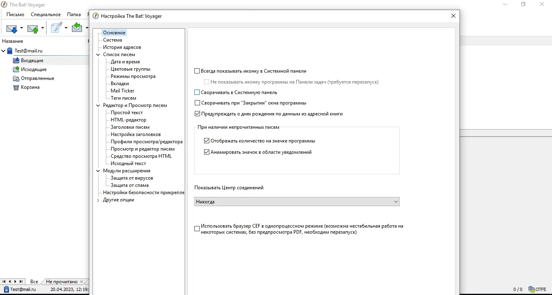The width and height of the screenshot is (552, 295).
Task: Click the new message quill icon
Action: [x=57, y=28]
